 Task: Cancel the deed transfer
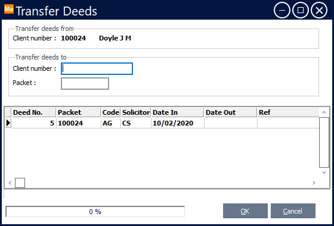pyautogui.click(x=293, y=211)
